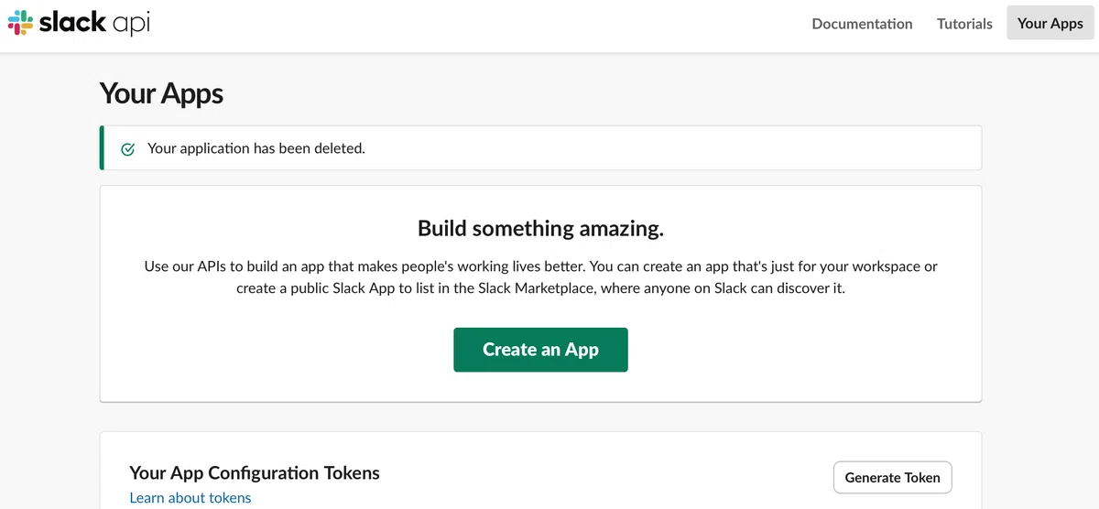Click the green Create an App button
This screenshot has width=1099, height=509.
[x=540, y=350]
